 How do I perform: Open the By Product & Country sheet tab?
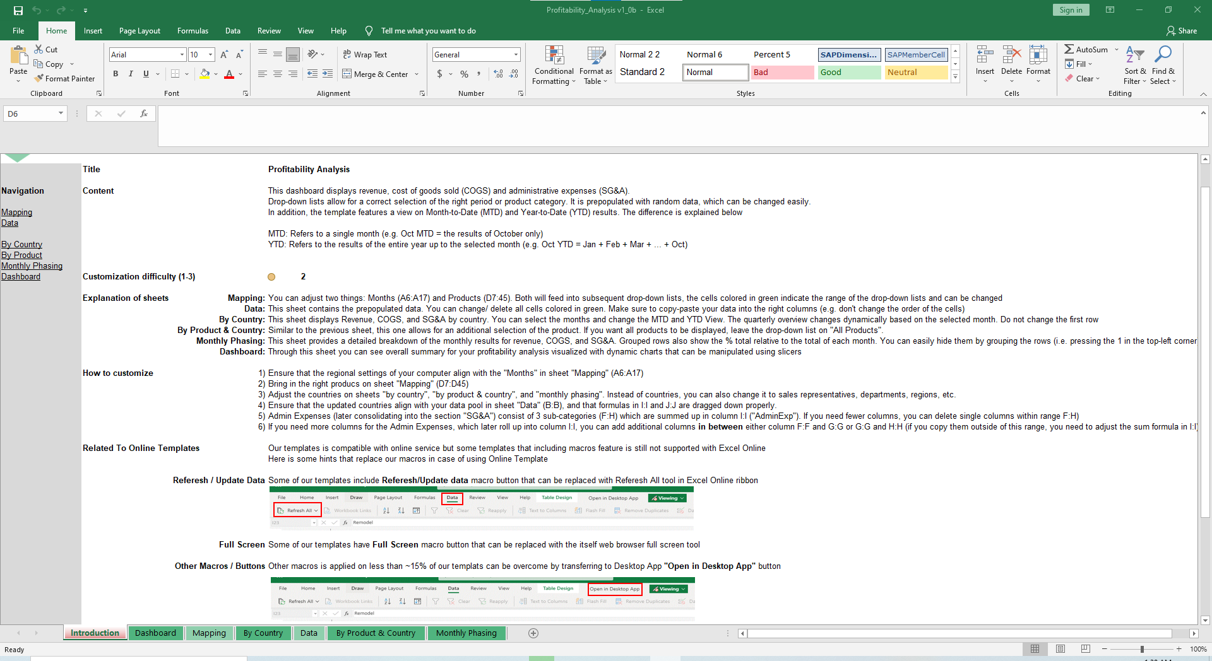(376, 633)
